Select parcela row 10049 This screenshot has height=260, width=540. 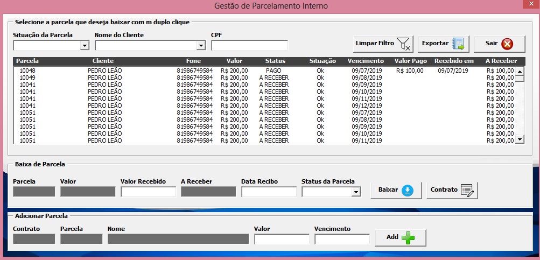(x=264, y=78)
